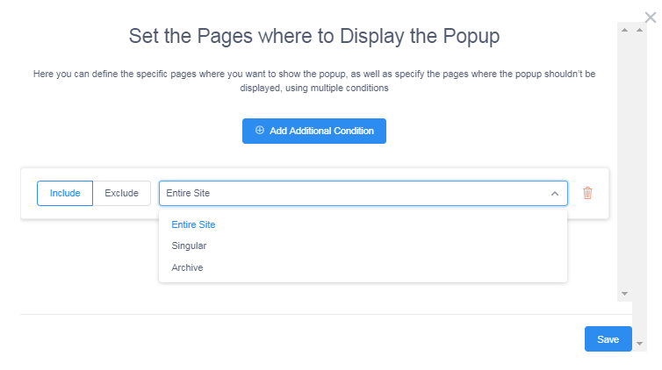Click inner scrollbar up arrow
Screen dimensions: 662x370
point(624,30)
